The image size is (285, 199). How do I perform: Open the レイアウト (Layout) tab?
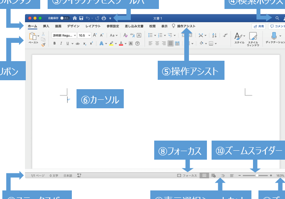[93, 26]
